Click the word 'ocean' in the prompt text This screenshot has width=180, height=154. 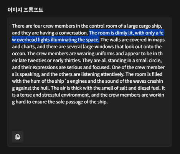[x=19, y=54]
